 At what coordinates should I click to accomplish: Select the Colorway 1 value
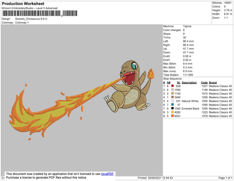click(x=22, y=23)
